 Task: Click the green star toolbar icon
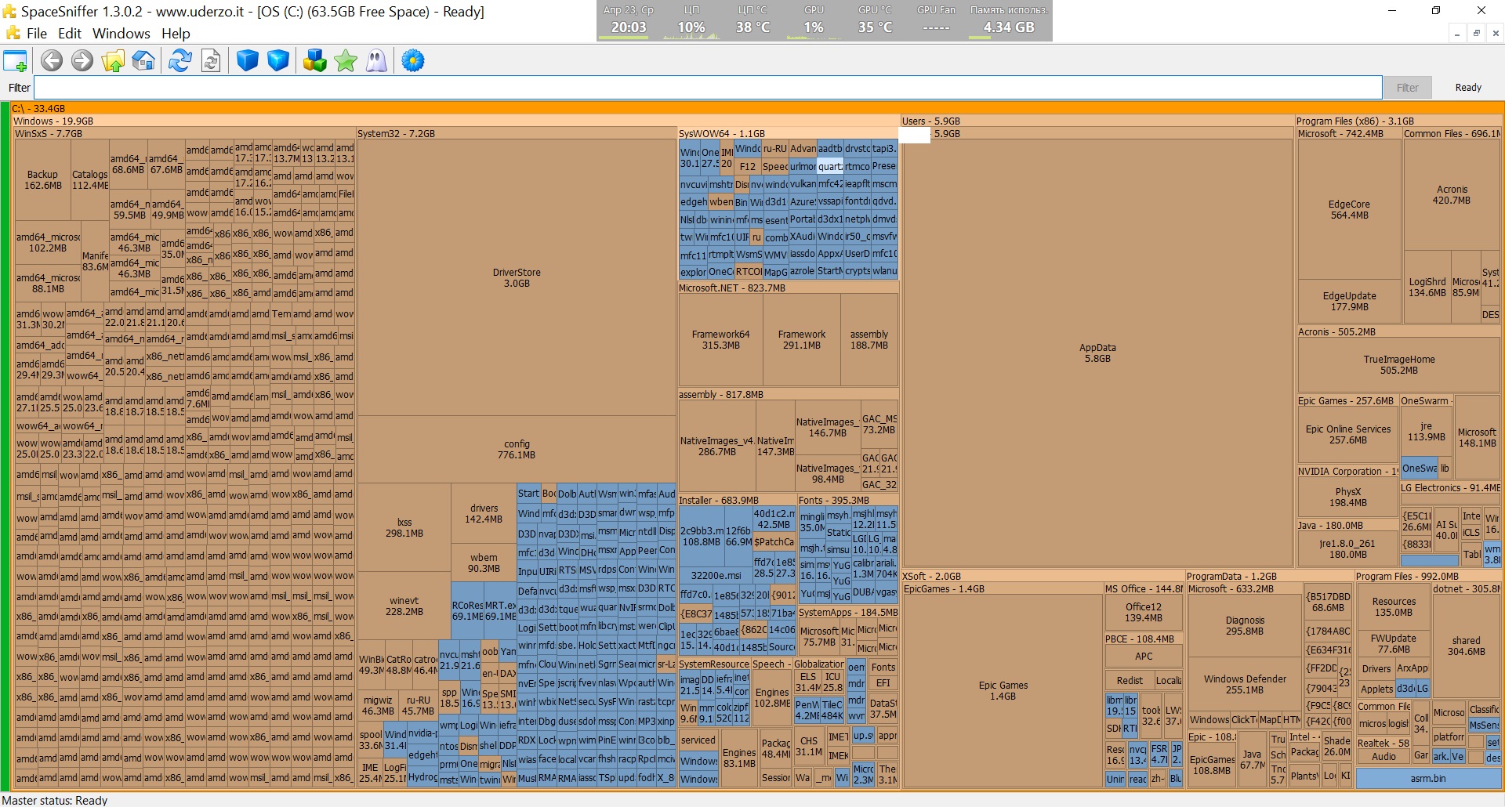click(346, 60)
